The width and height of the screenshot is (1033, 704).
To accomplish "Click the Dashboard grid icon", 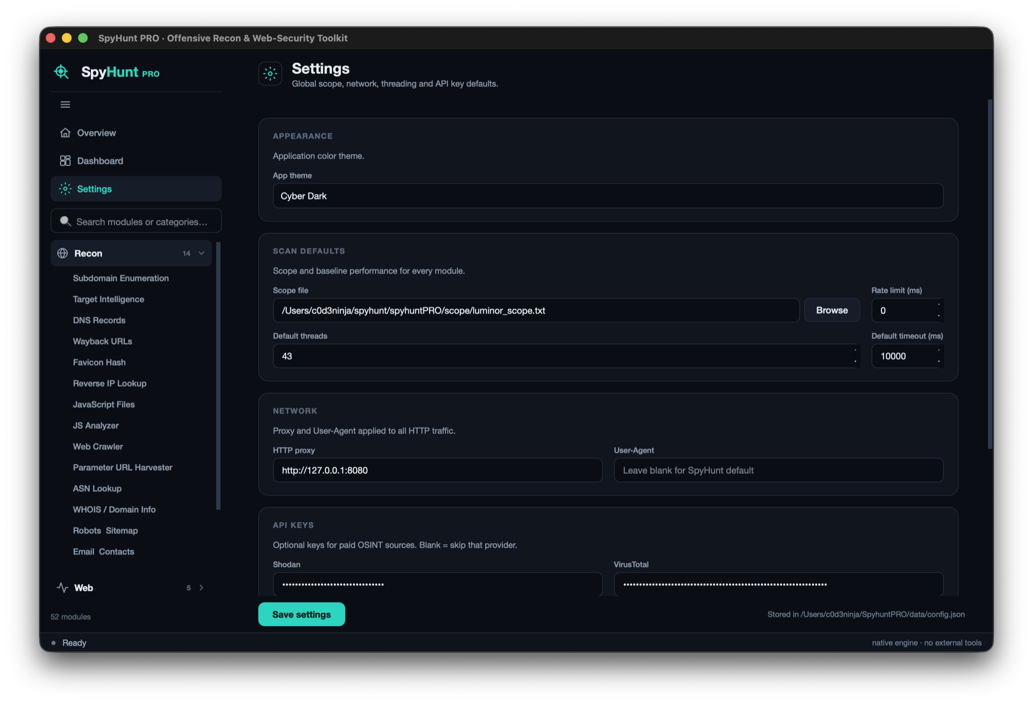I will (x=65, y=160).
